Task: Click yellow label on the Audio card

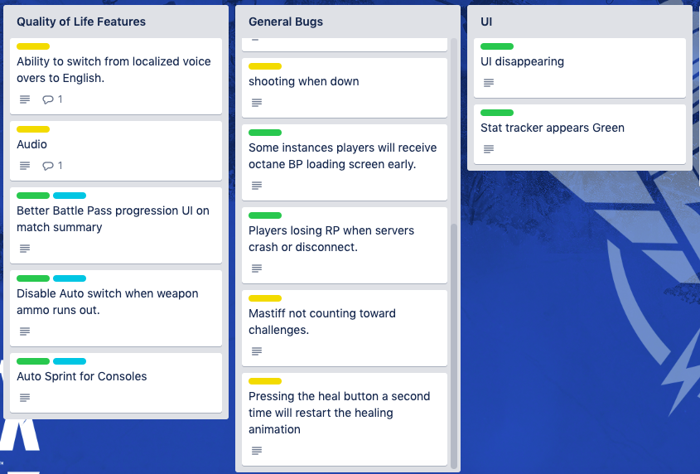Action: coord(33,129)
